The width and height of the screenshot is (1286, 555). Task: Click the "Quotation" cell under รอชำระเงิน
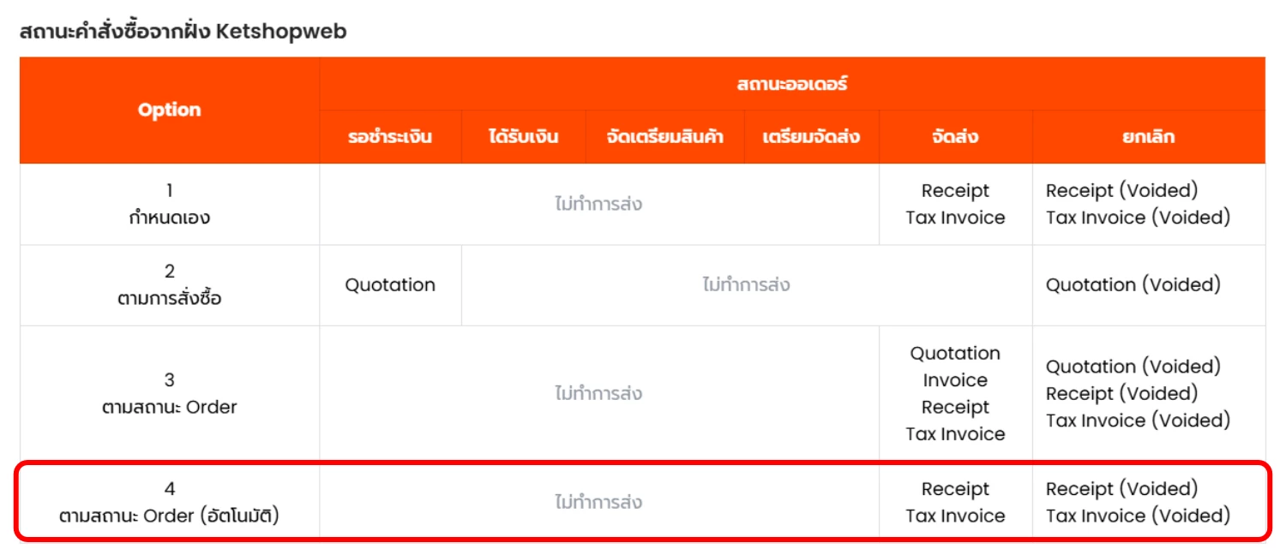(390, 285)
